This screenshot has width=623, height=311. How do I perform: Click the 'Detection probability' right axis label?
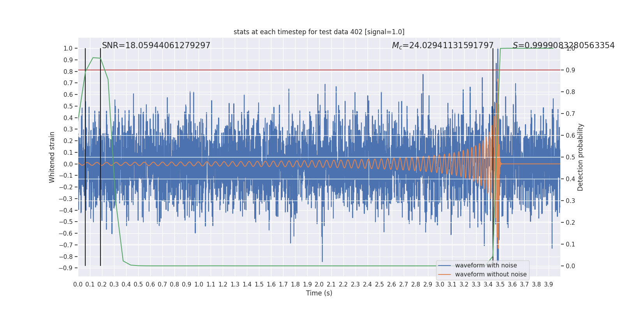(x=581, y=157)
